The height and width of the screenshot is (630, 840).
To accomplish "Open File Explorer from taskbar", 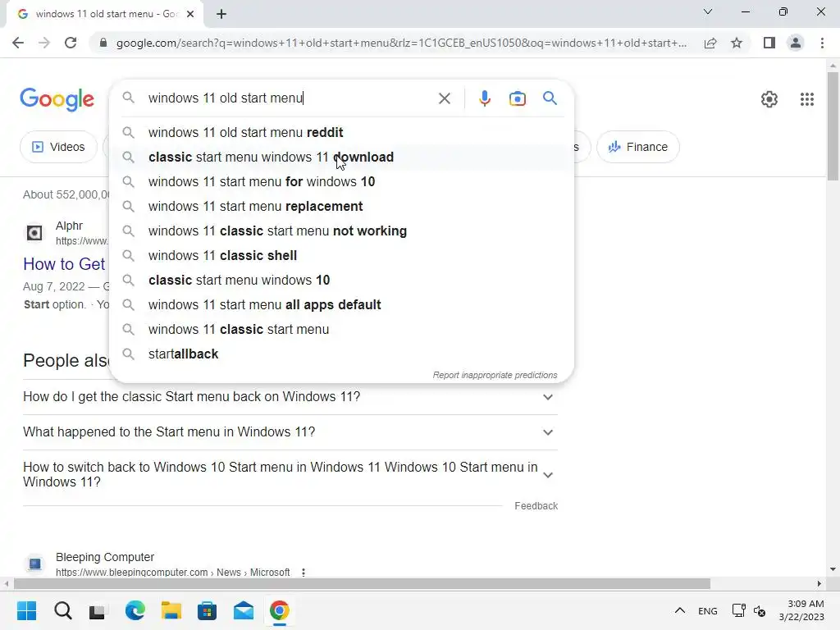I will click(x=171, y=610).
